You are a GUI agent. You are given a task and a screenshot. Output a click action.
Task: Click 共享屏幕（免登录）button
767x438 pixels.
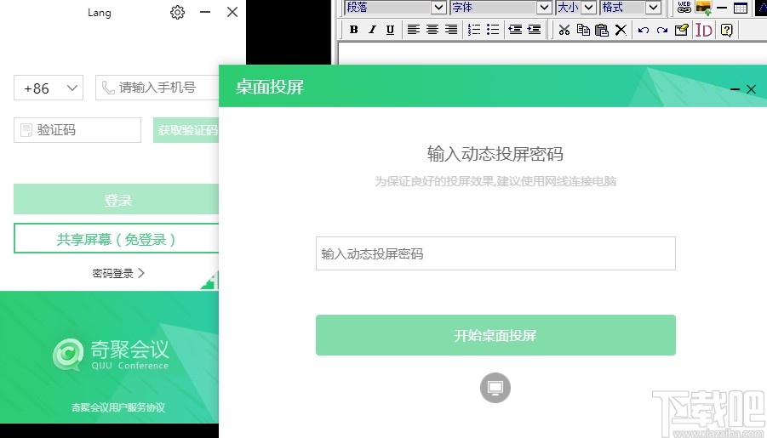(117, 238)
